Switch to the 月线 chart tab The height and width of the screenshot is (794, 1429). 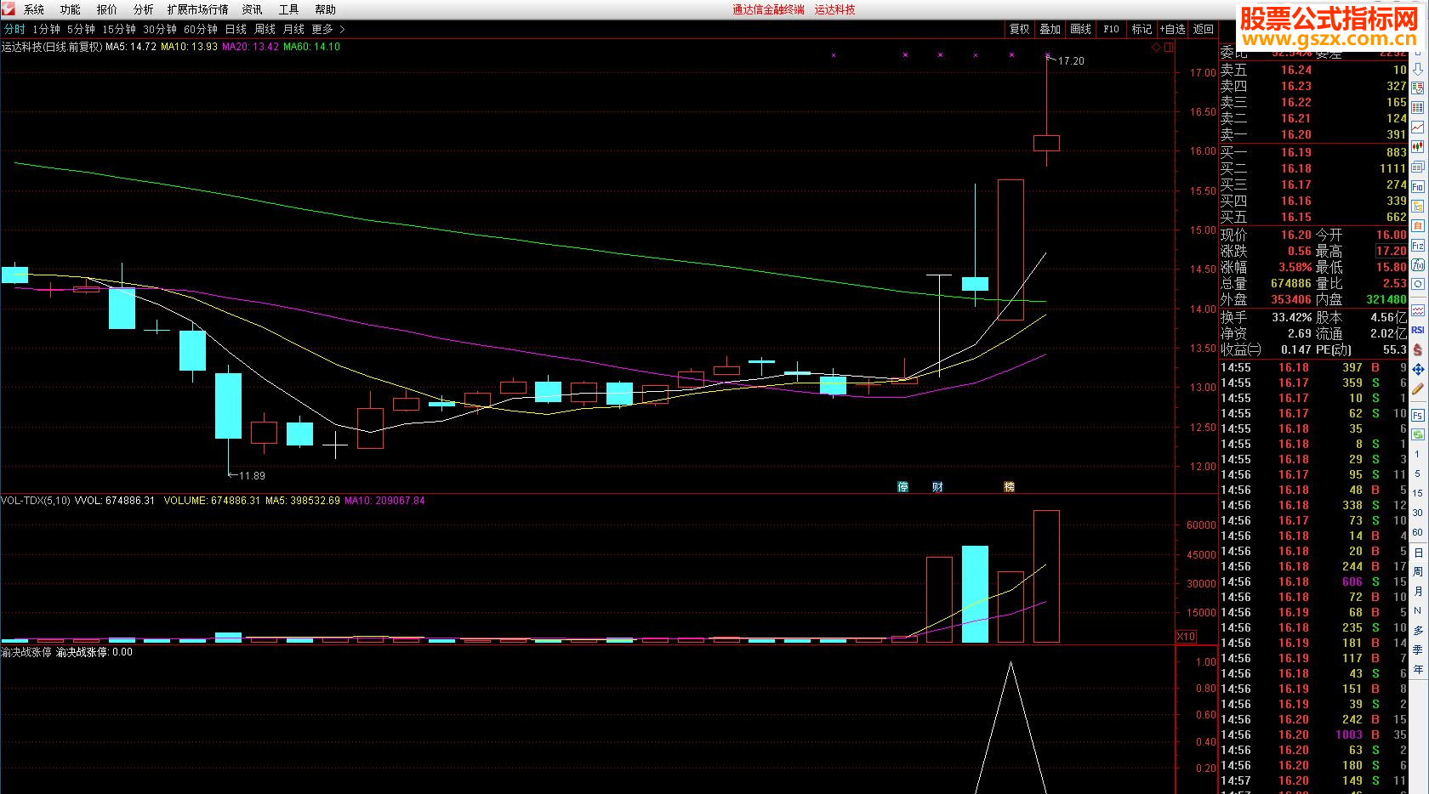pos(293,29)
